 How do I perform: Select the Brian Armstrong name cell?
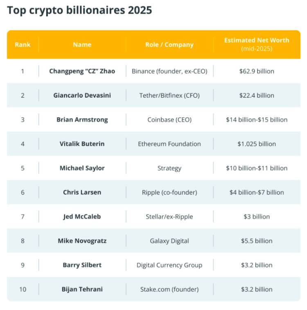point(82,120)
